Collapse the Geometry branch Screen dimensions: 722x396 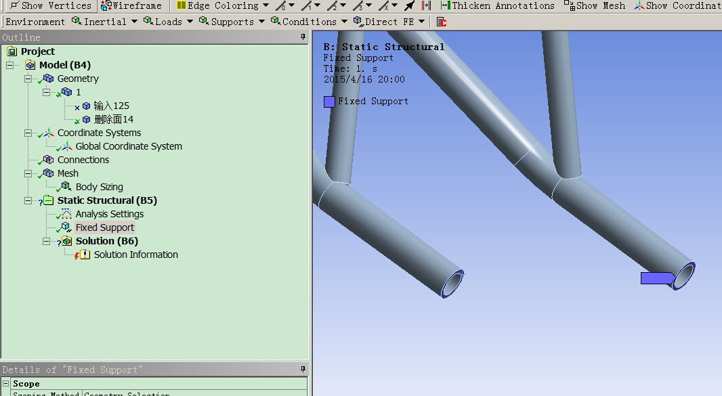(x=28, y=79)
